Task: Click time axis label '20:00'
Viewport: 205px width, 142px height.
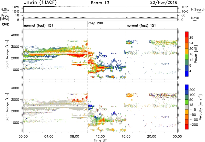Action: 151,137
